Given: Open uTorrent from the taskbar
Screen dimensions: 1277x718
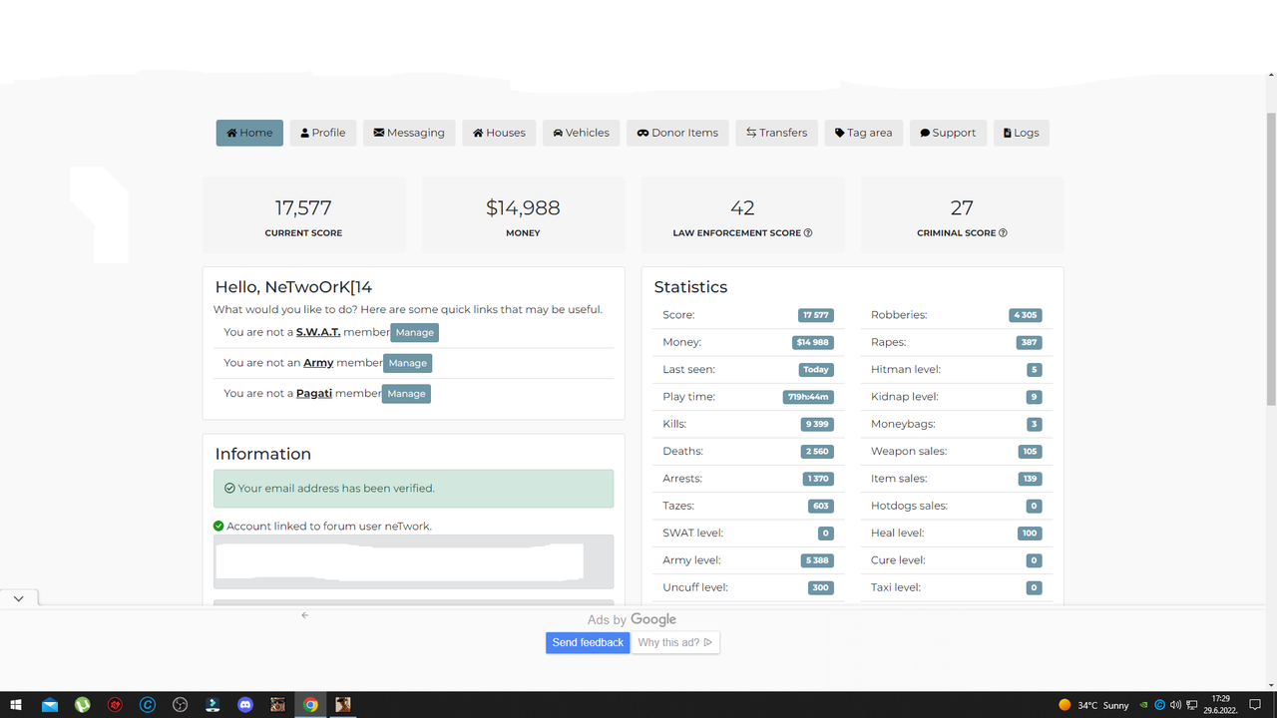Looking at the screenshot, I should click(x=82, y=705).
